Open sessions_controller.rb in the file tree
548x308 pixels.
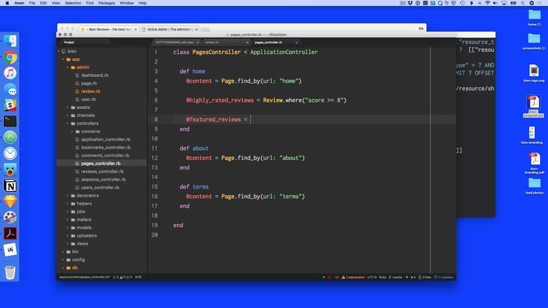click(x=103, y=179)
